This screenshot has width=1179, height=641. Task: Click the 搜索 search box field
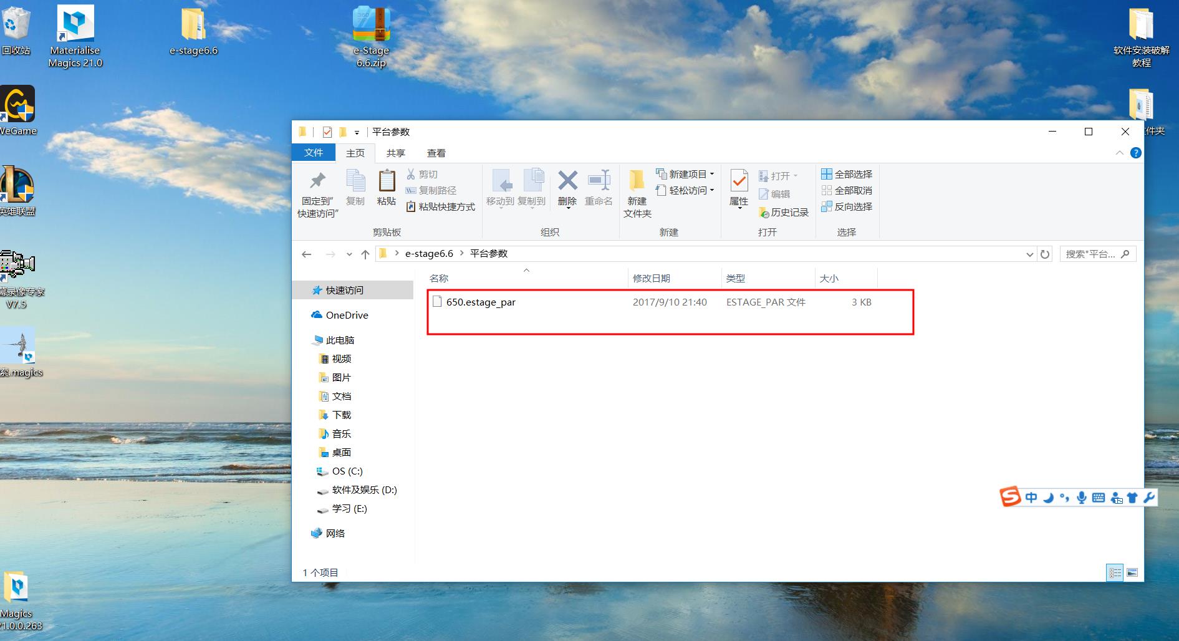pyautogui.click(x=1091, y=254)
